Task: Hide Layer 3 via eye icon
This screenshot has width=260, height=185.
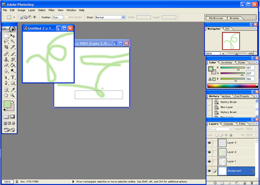Action: [209, 143]
